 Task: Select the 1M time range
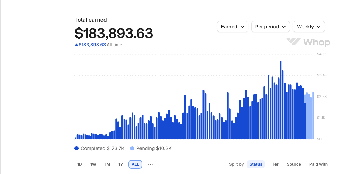pyautogui.click(x=107, y=164)
